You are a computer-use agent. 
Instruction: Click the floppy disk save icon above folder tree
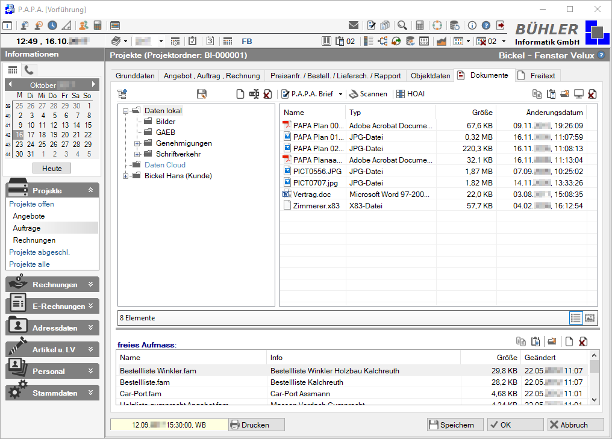click(x=201, y=94)
